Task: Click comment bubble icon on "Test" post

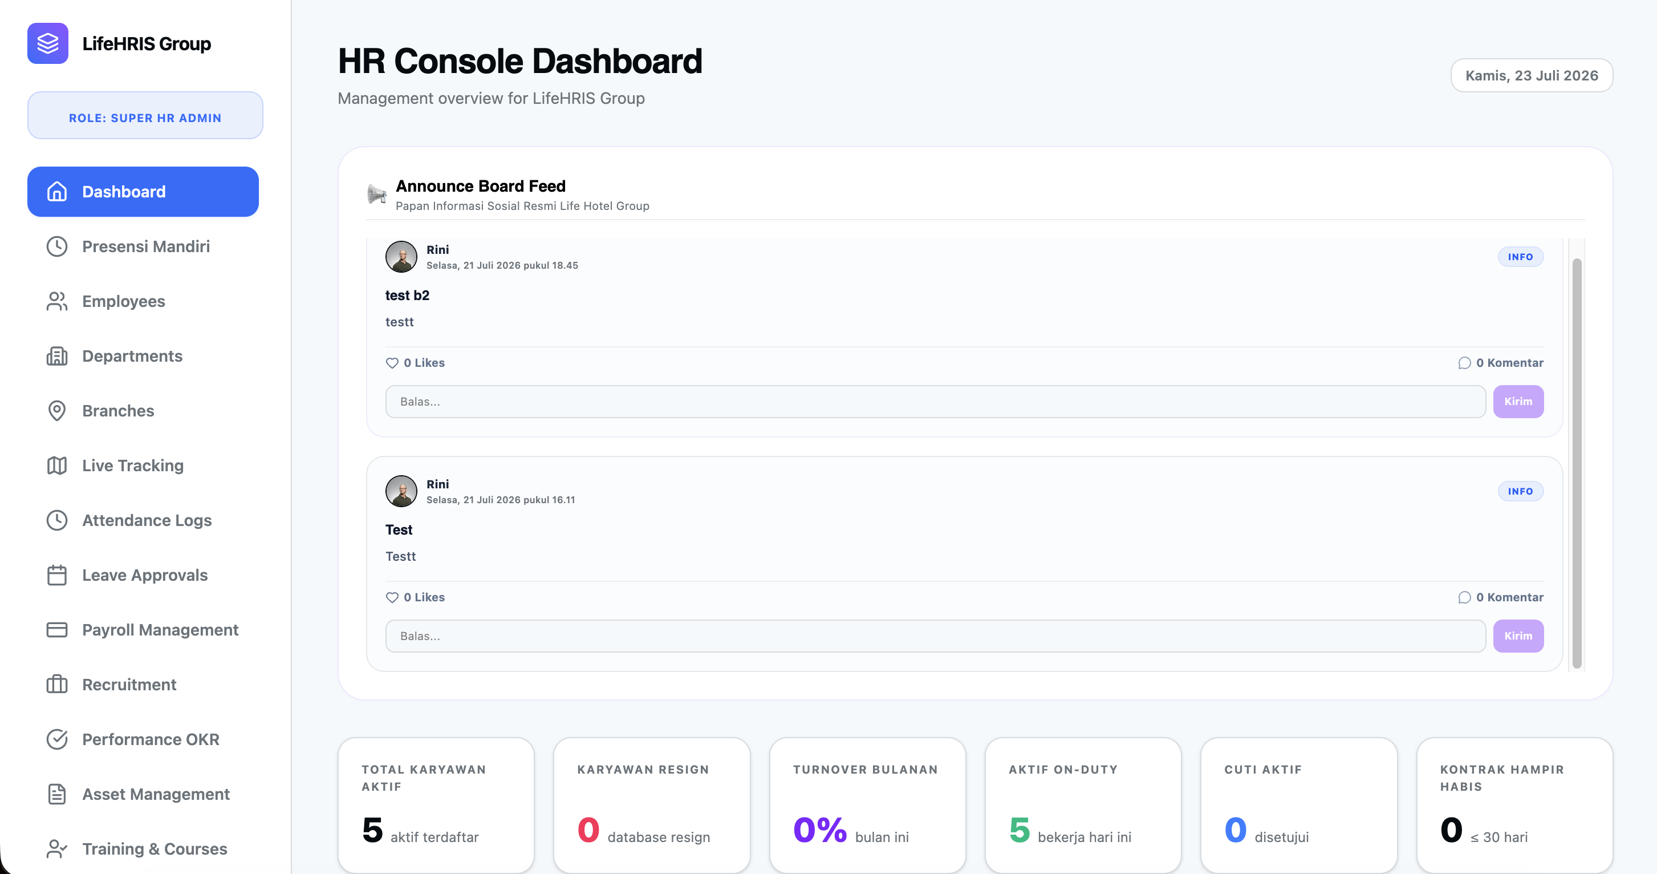Action: [x=1464, y=597]
